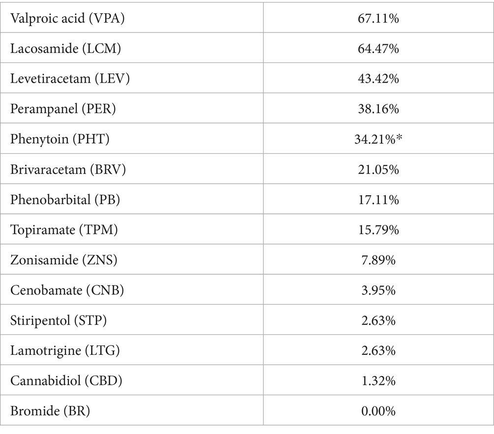Select the 38.16% cell

click(378, 109)
